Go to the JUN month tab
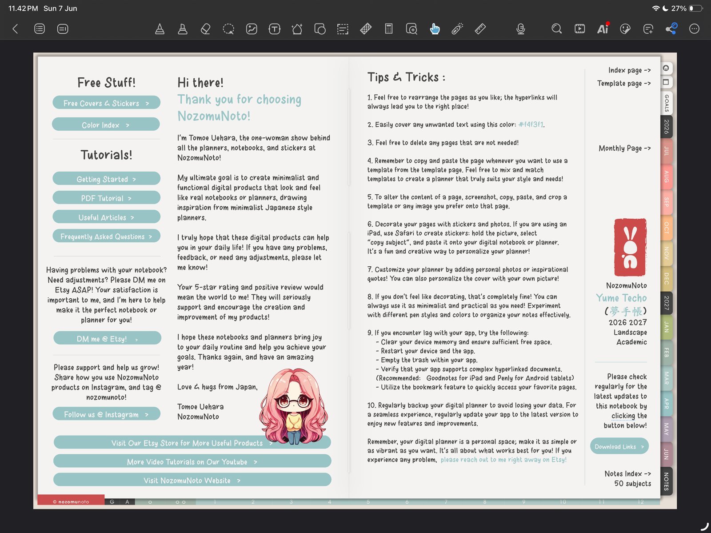 [x=666, y=454]
